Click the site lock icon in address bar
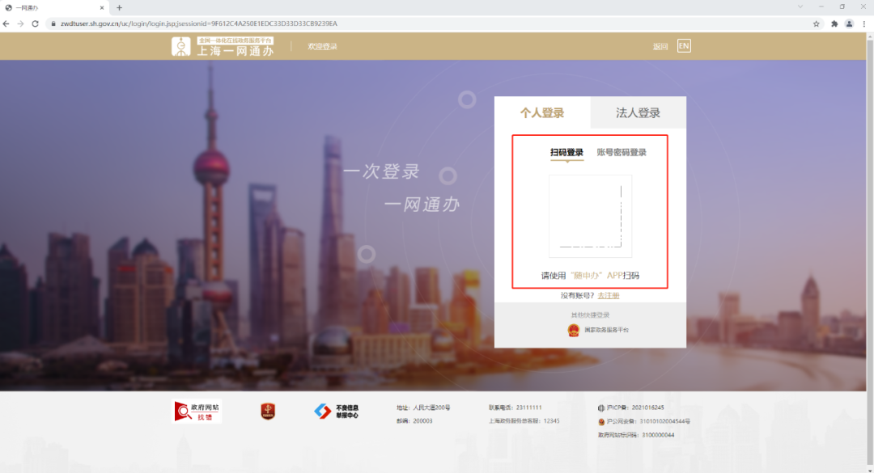The image size is (874, 473). (53, 23)
